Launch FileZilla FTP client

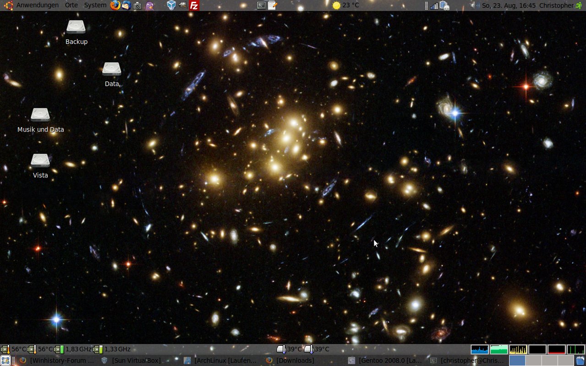(194, 5)
